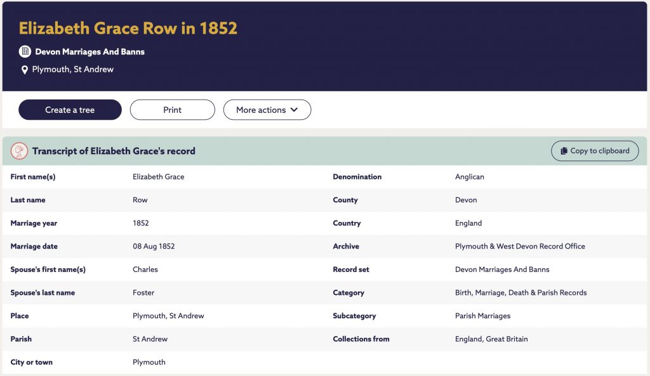Screen dimensions: 650x376
Task: Expand the More actions dropdown
Action: coord(267,110)
